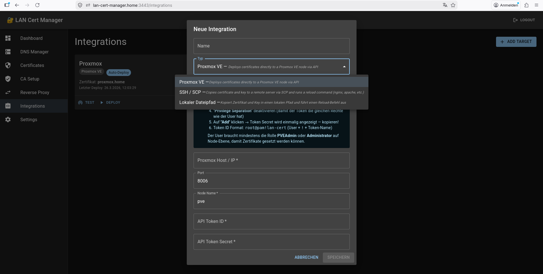Click the ADD TARGET button

point(516,42)
